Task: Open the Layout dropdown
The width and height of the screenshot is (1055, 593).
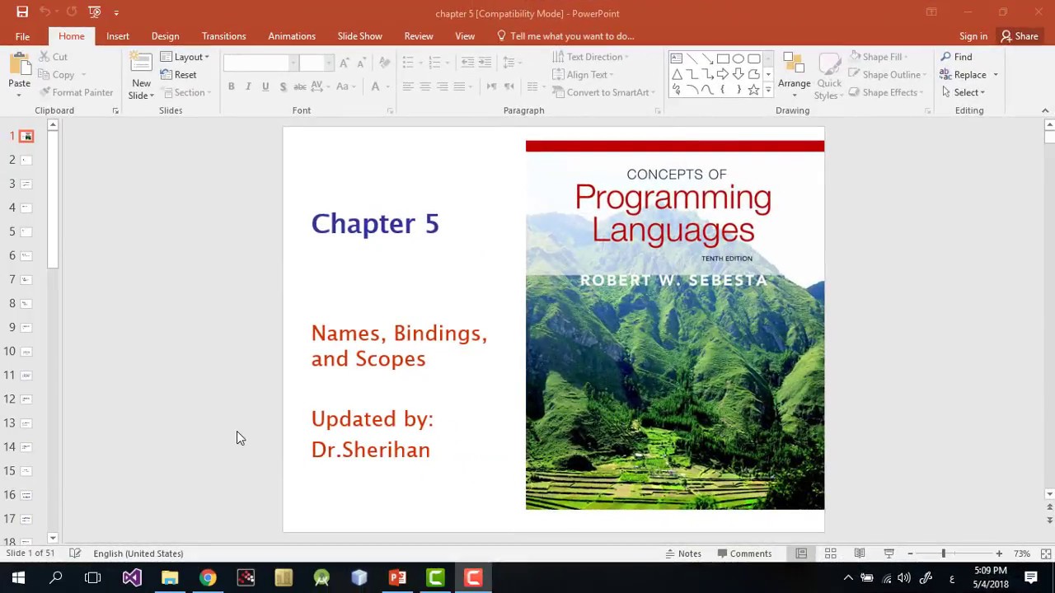Action: click(x=185, y=57)
